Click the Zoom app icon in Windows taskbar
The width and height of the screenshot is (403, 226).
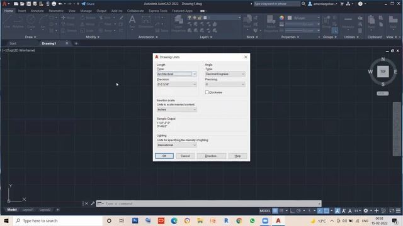[265, 220]
